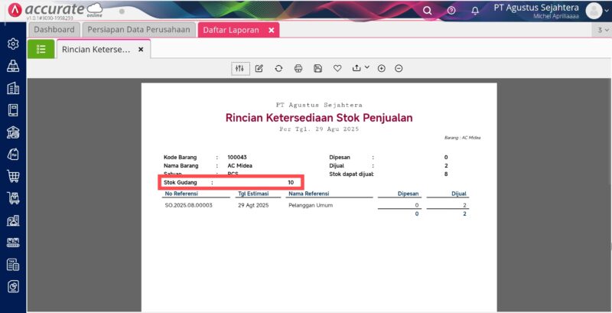Open the company building icon in the sidebar
The image size is (612, 313).
[13, 88]
